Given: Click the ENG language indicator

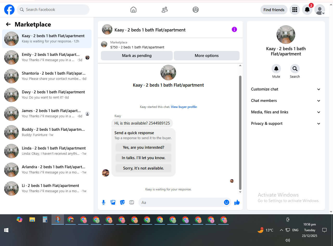Looking at the screenshot, I should pyautogui.click(x=295, y=230).
